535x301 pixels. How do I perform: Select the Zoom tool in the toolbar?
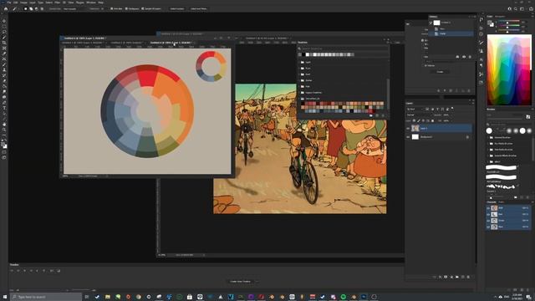click(4, 130)
